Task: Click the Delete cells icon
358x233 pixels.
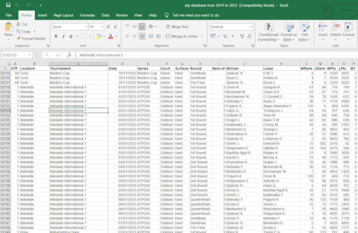Action: pyautogui.click(x=335, y=29)
